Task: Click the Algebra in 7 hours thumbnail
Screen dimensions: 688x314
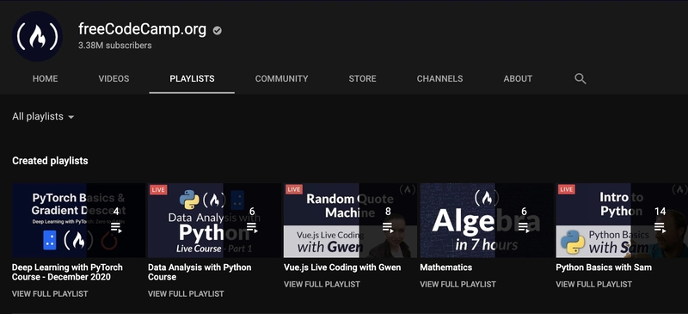Action: coord(487,220)
